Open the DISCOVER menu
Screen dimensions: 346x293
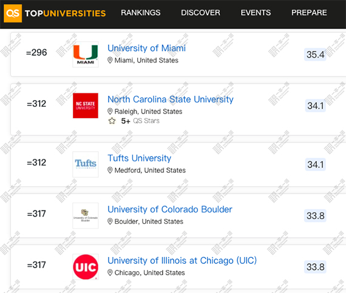pos(200,13)
